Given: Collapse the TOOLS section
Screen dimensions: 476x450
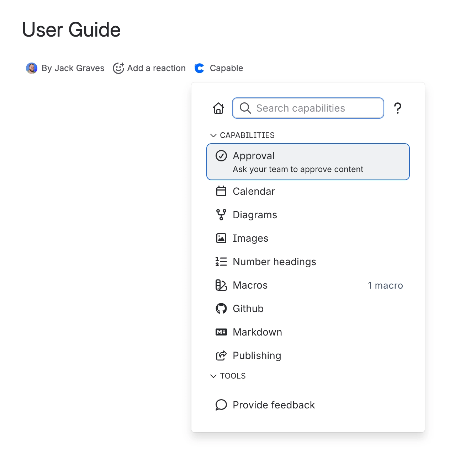Looking at the screenshot, I should (x=213, y=376).
